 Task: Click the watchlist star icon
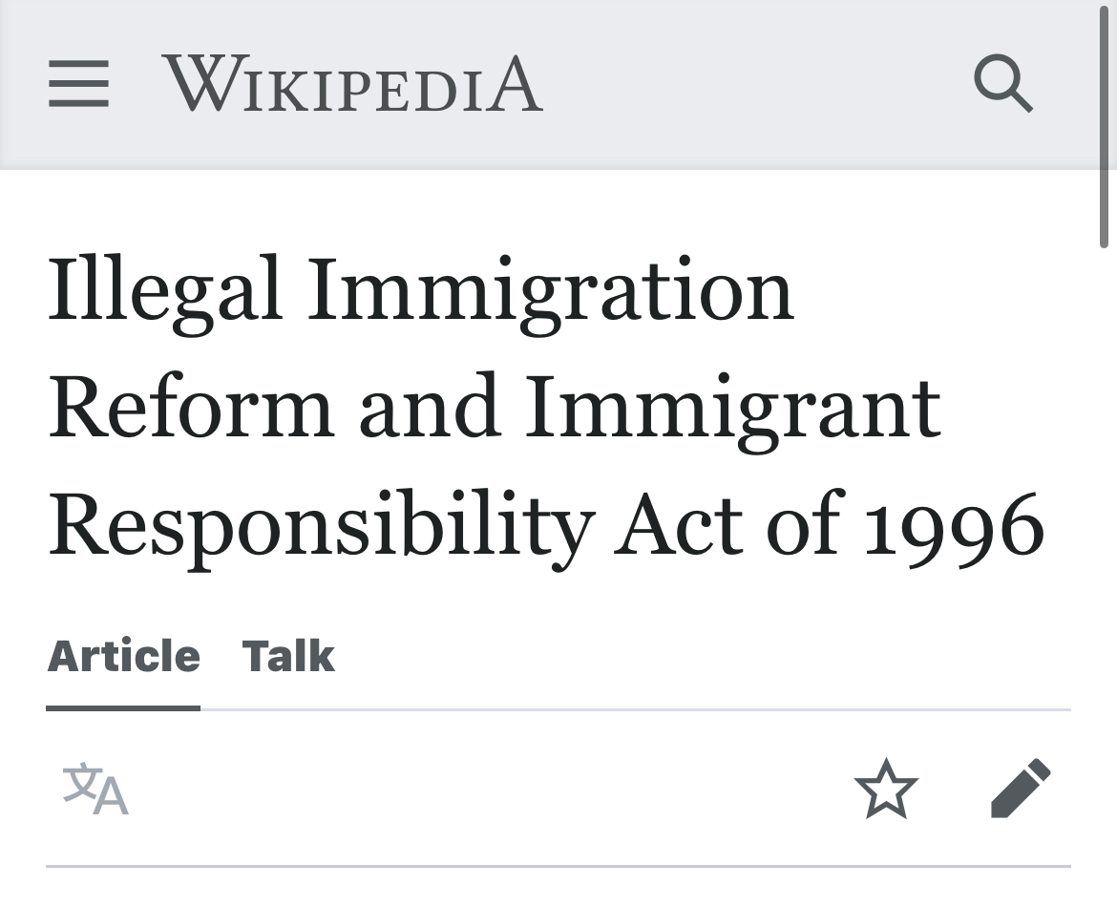(885, 789)
